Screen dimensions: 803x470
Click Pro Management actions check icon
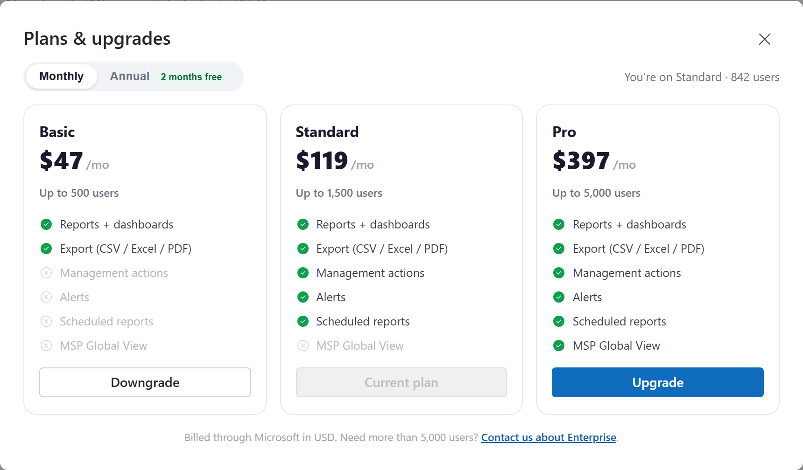coord(559,273)
